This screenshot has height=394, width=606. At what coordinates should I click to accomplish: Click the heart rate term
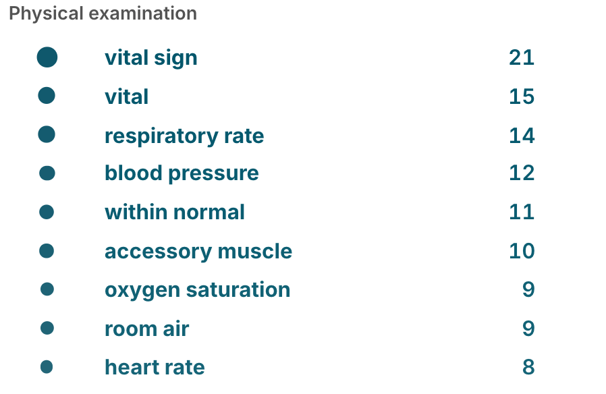(155, 367)
